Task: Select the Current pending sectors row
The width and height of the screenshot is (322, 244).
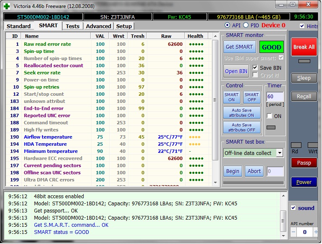Action: pyautogui.click(x=108, y=165)
